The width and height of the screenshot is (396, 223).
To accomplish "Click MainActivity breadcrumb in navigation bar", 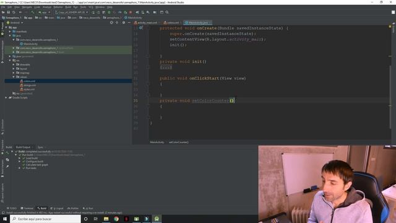I will (133, 18).
